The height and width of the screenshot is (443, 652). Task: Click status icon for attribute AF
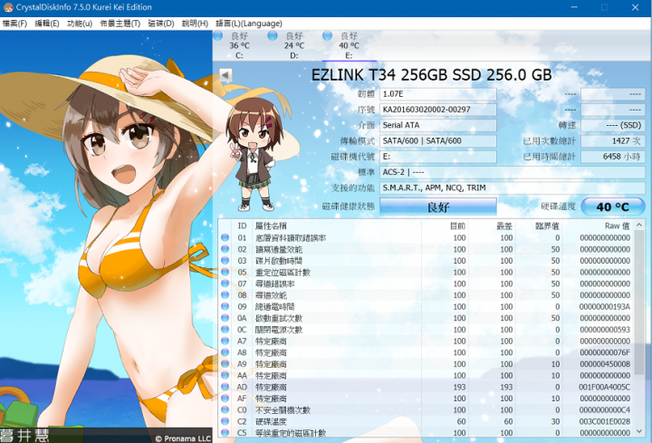point(225,398)
